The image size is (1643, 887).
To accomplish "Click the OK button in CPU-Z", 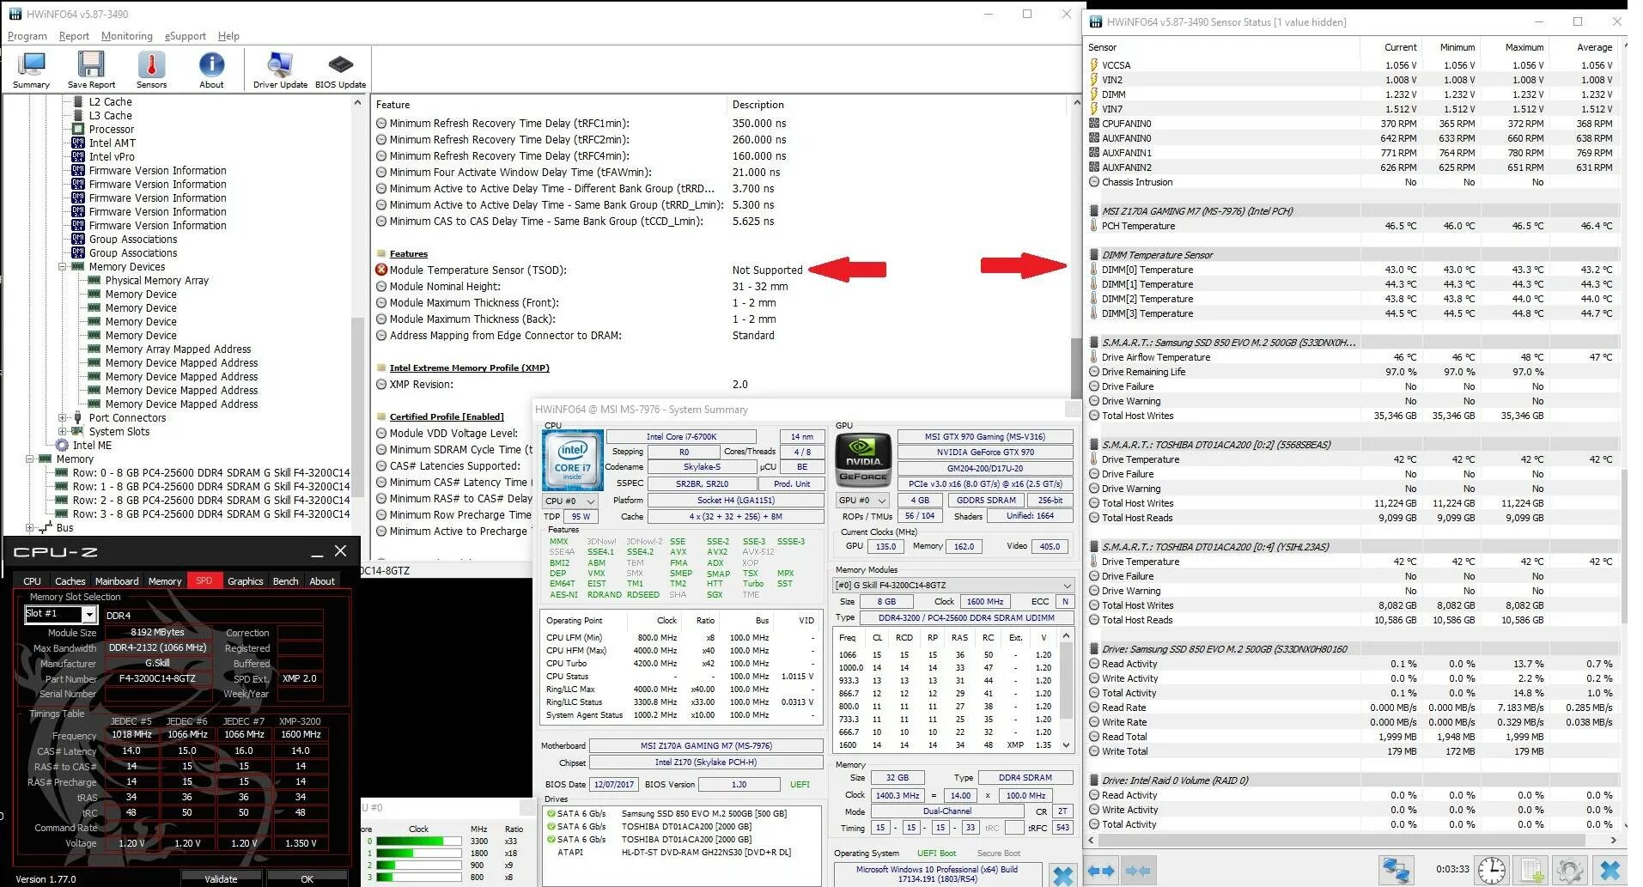I will 307,878.
